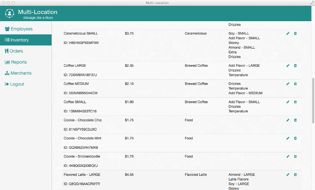Click the Multi-Location header title
This screenshot has height=190, width=315.
pos(37,12)
